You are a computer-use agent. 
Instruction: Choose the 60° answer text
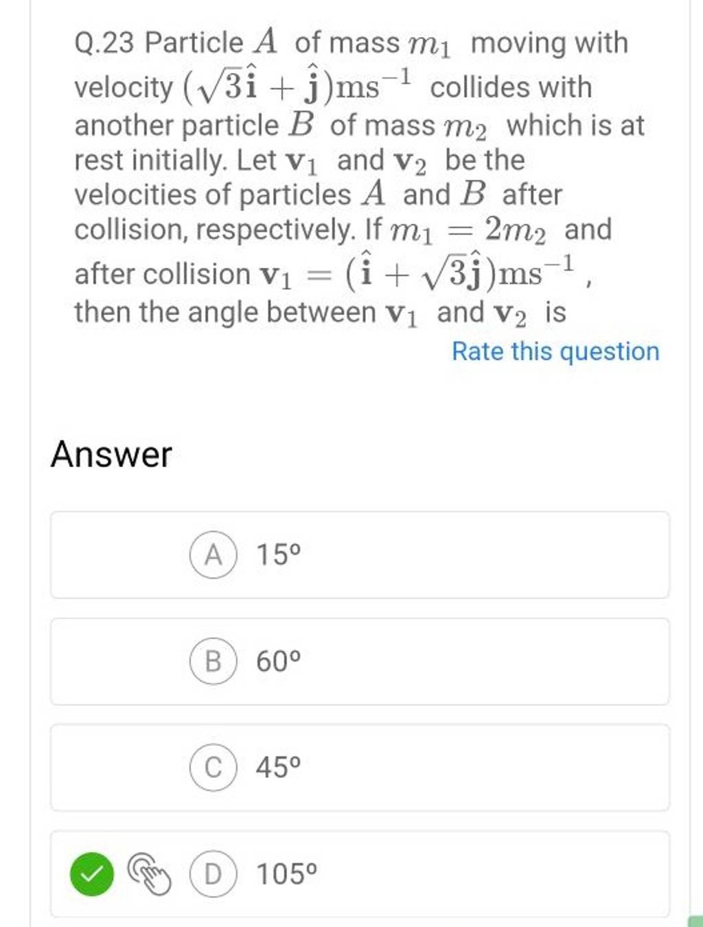tap(278, 661)
